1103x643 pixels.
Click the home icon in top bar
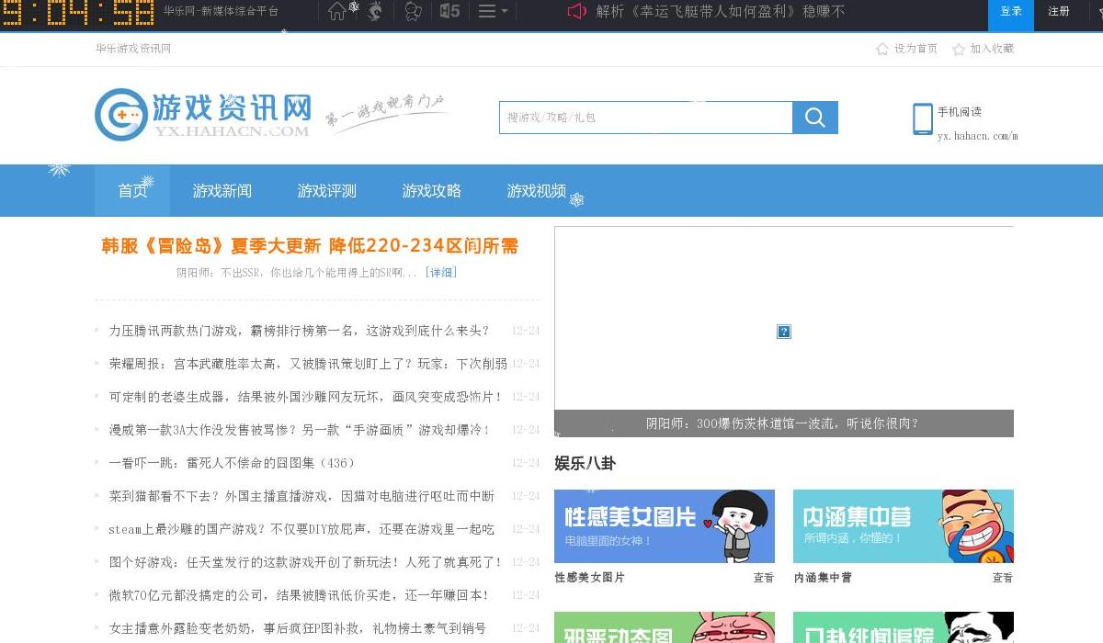click(x=337, y=11)
